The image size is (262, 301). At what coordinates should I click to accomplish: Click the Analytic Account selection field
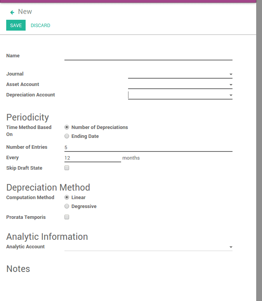point(146,247)
